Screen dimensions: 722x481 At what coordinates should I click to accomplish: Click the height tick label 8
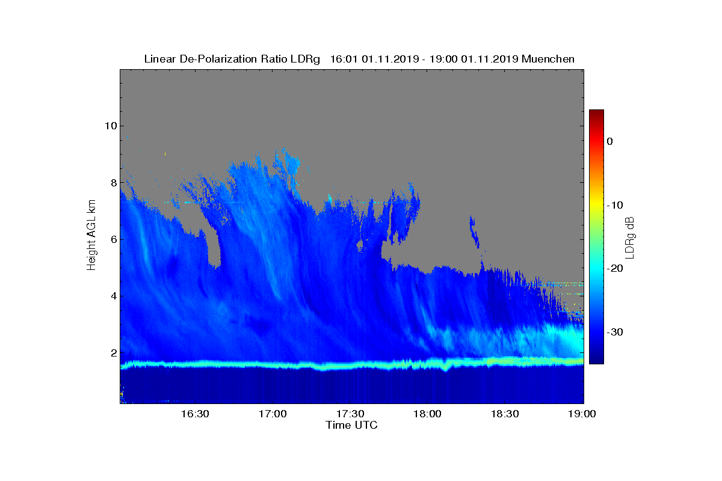point(113,182)
